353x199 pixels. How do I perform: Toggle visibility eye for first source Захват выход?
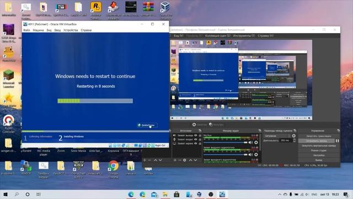(x=196, y=135)
